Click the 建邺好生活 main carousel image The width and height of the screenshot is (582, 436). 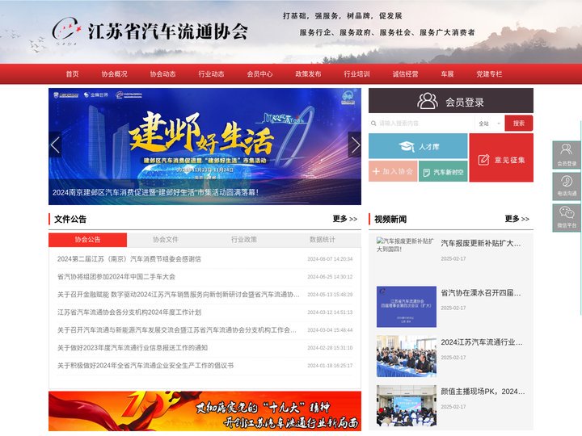click(205, 146)
